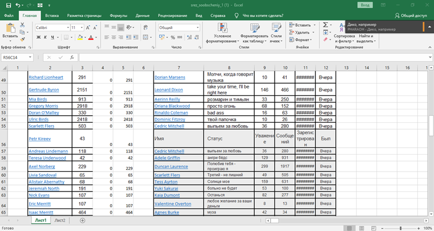The image size is (434, 231).
Task: Collapse the ribbon with chevron arrow
Action: pyautogui.click(x=430, y=47)
